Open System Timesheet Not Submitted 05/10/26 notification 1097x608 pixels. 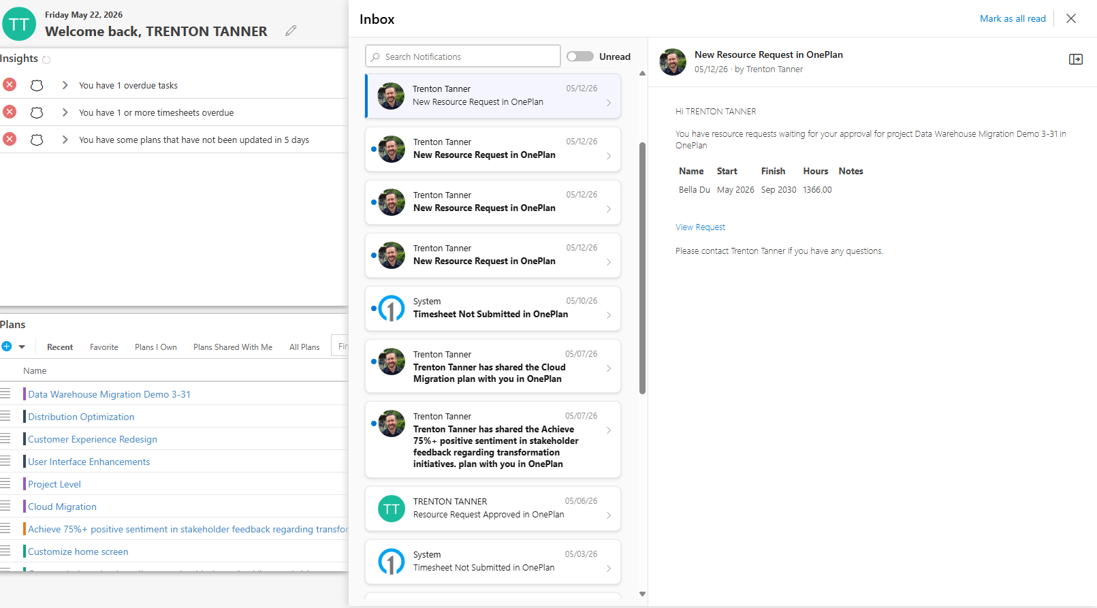click(493, 308)
